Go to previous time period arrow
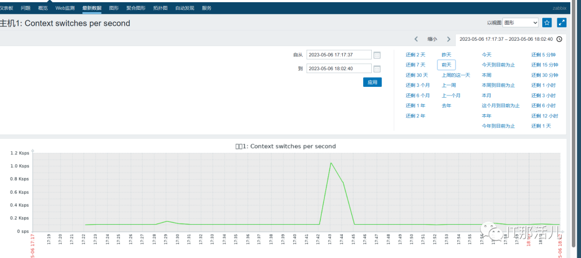This screenshot has height=258, width=581. coord(416,39)
